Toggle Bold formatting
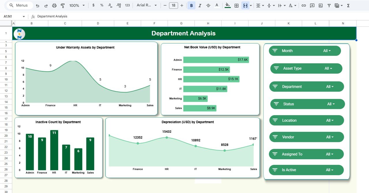The width and height of the screenshot is (369, 193). click(x=191, y=5)
